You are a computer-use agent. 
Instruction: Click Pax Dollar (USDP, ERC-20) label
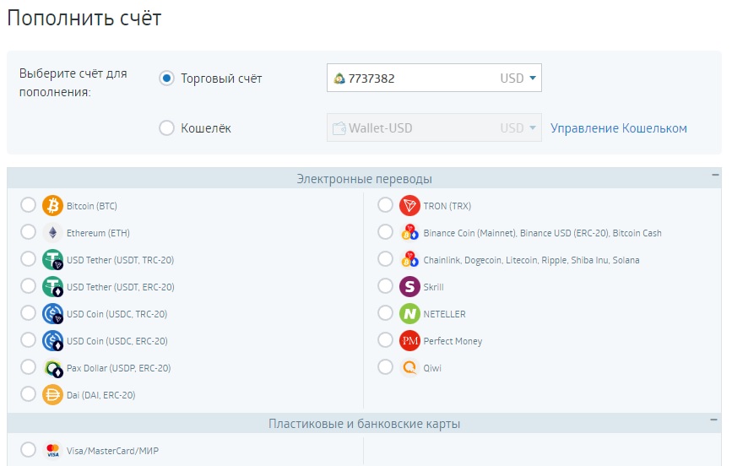click(118, 368)
